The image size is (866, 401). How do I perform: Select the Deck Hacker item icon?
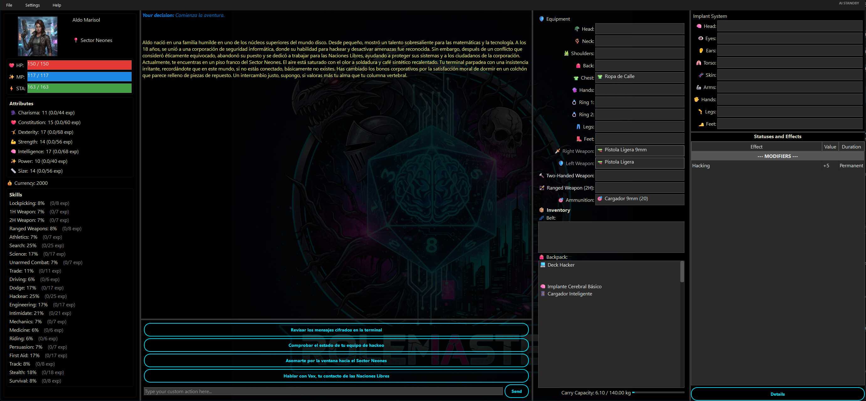(543, 265)
